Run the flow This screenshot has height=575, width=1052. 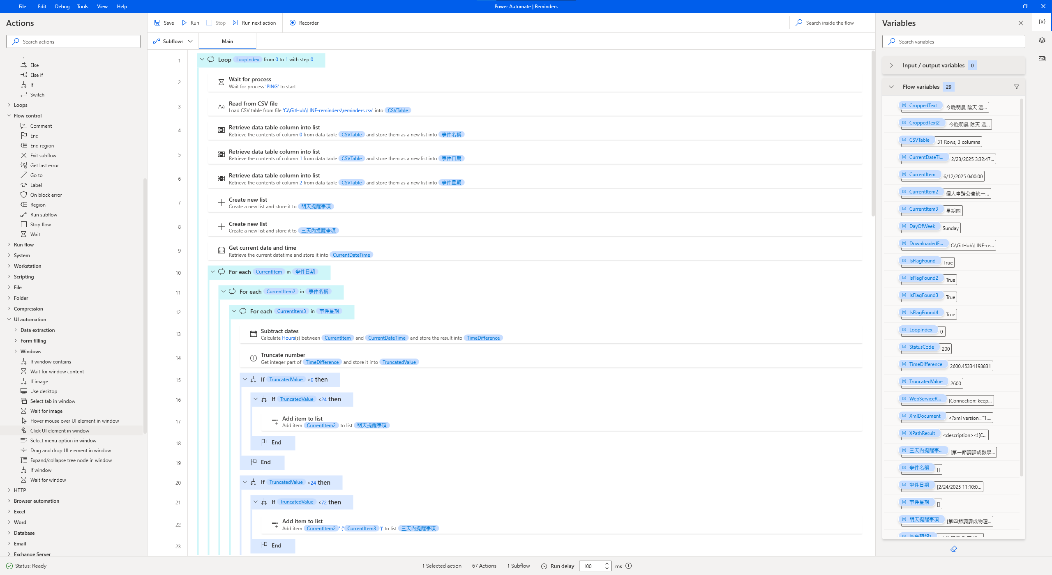coord(190,23)
